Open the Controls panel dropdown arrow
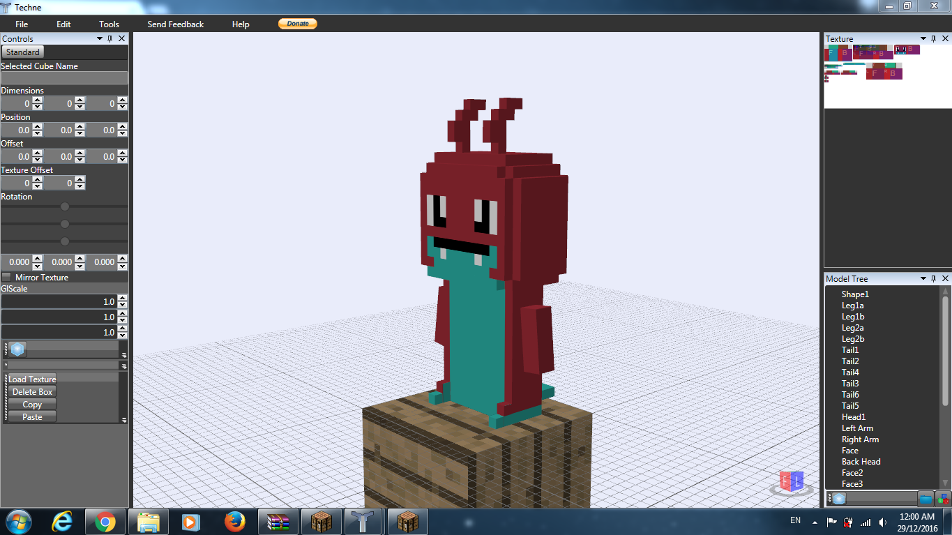 pyautogui.click(x=98, y=39)
